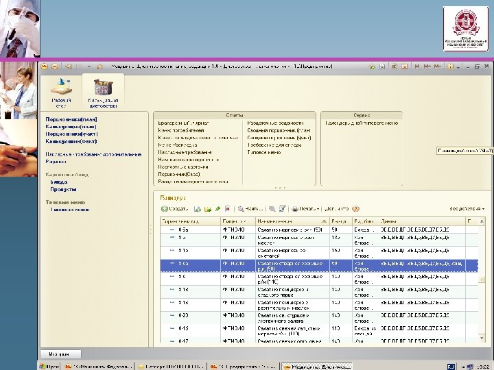The height and width of the screenshot is (370, 494).
Task: Click the Пуск start button
Action: [49, 367]
